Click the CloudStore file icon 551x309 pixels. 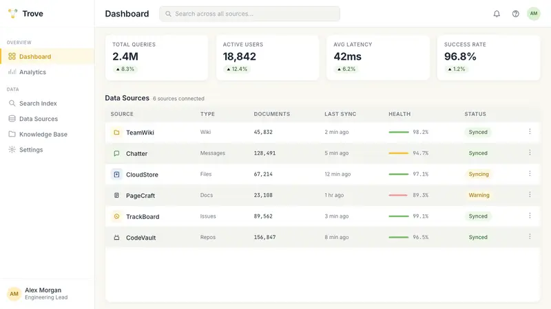[x=116, y=174]
